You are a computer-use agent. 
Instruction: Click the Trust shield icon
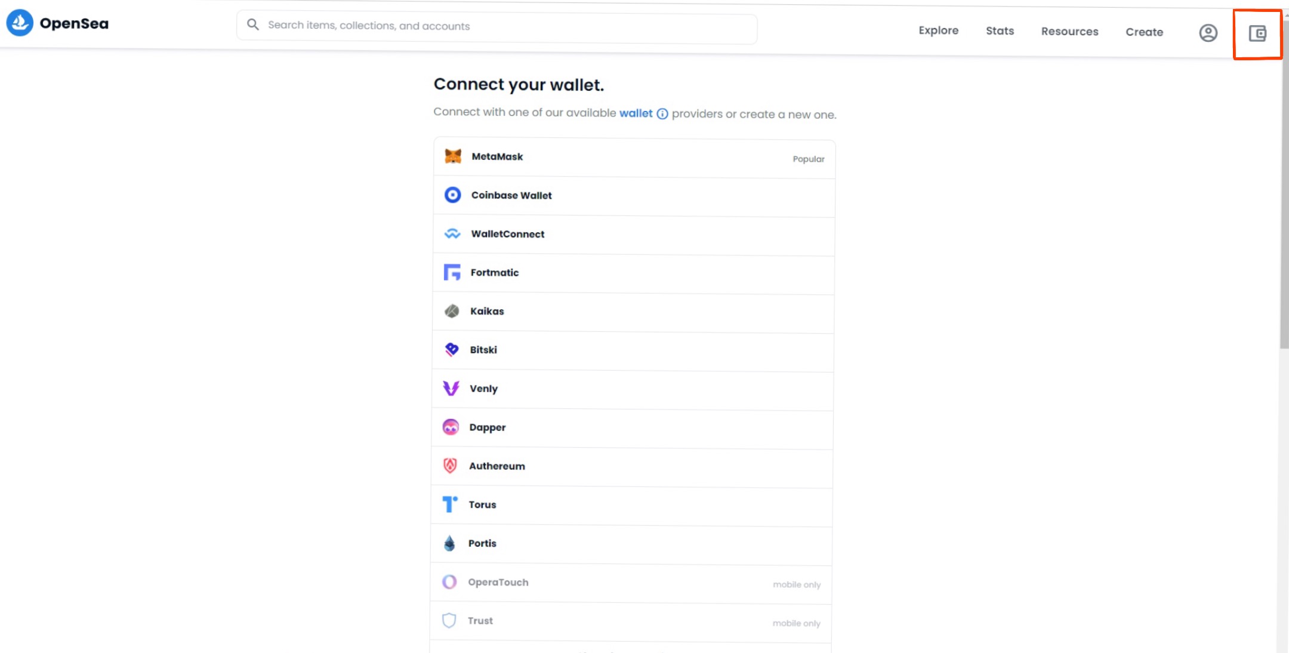[449, 620]
